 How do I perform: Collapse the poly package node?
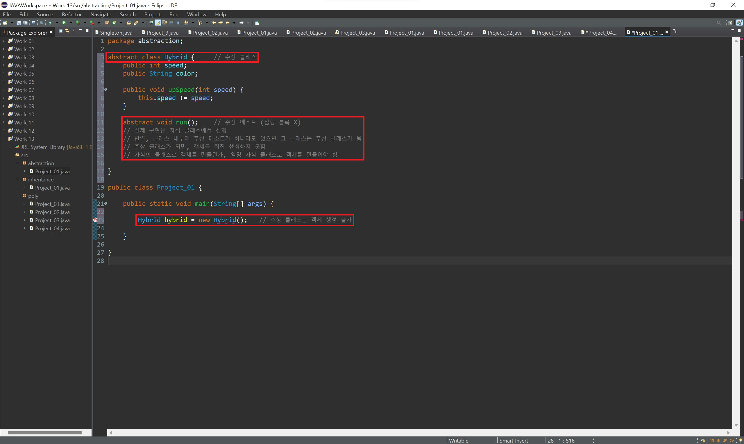(17, 196)
